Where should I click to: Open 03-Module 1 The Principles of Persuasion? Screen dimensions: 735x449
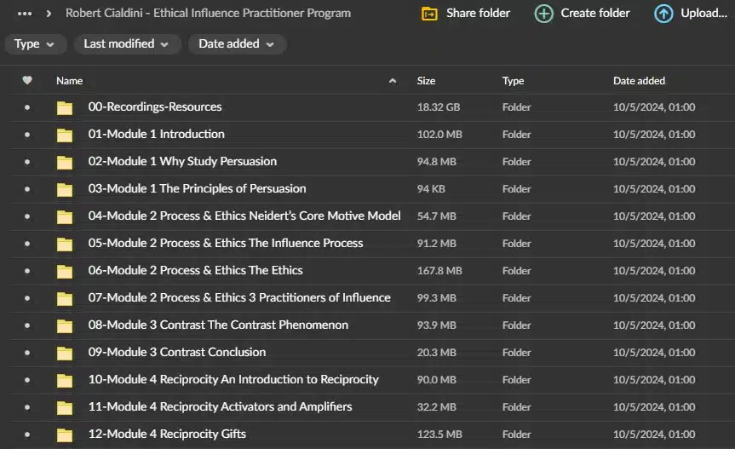click(x=197, y=188)
